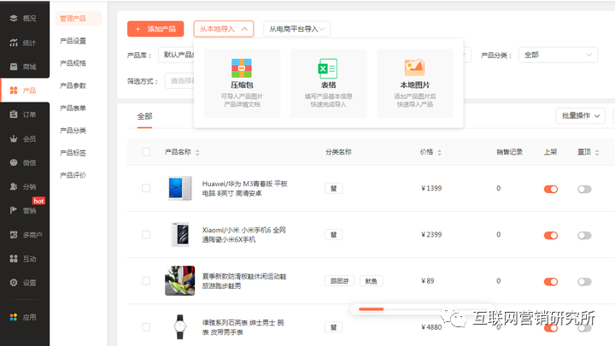Screen dimensions: 615x346
Task: Choose 本地图片 local image import icon
Action: pos(414,67)
